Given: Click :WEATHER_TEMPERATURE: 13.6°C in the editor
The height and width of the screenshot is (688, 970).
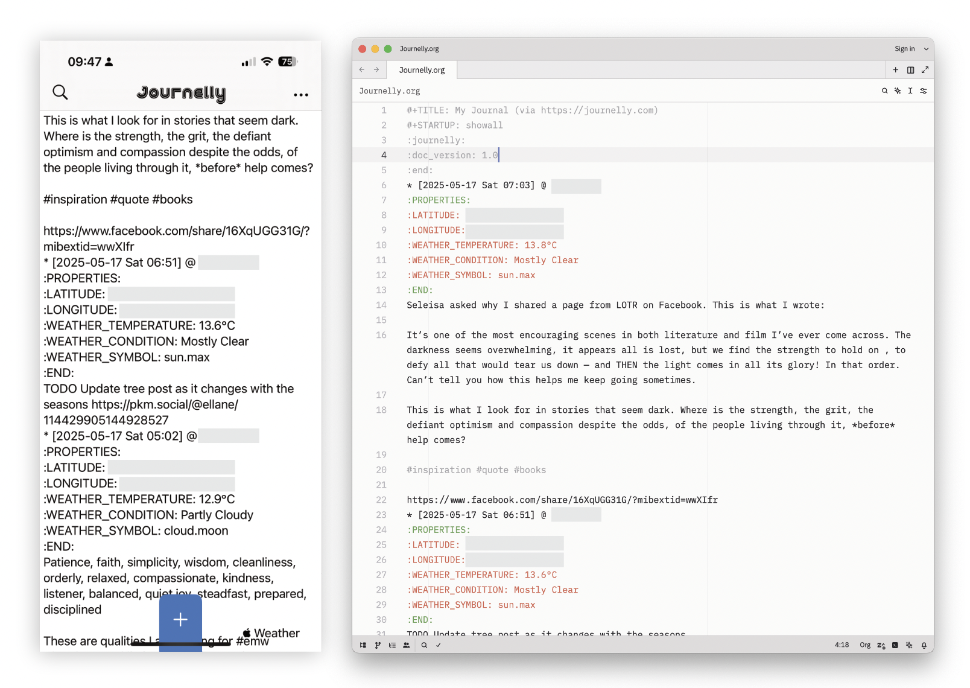Looking at the screenshot, I should coord(481,575).
